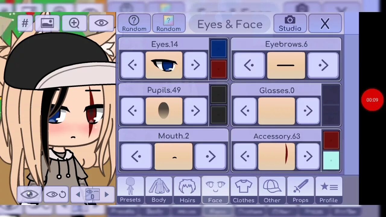This screenshot has width=386, height=217.
Task: Select lower dark Glasses color swatch
Action: pos(331,115)
